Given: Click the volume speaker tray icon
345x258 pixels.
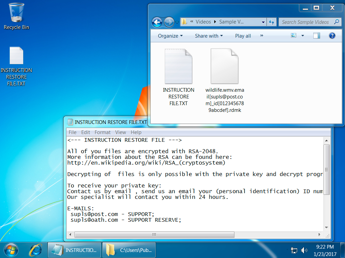Looking at the screenshot, I should coord(304,250).
